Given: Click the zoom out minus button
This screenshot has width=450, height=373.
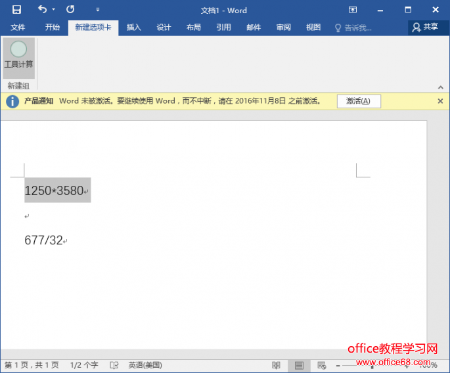Looking at the screenshot, I should tap(338, 366).
